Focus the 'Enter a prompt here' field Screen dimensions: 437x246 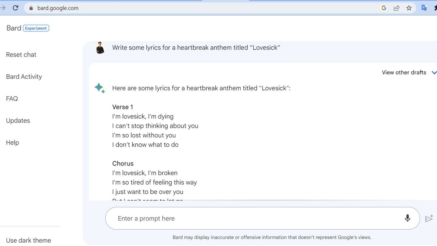pyautogui.click(x=255, y=218)
